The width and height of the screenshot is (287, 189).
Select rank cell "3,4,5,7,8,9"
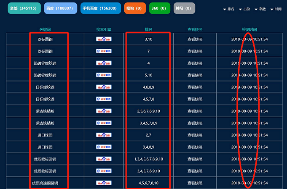coord(148,123)
